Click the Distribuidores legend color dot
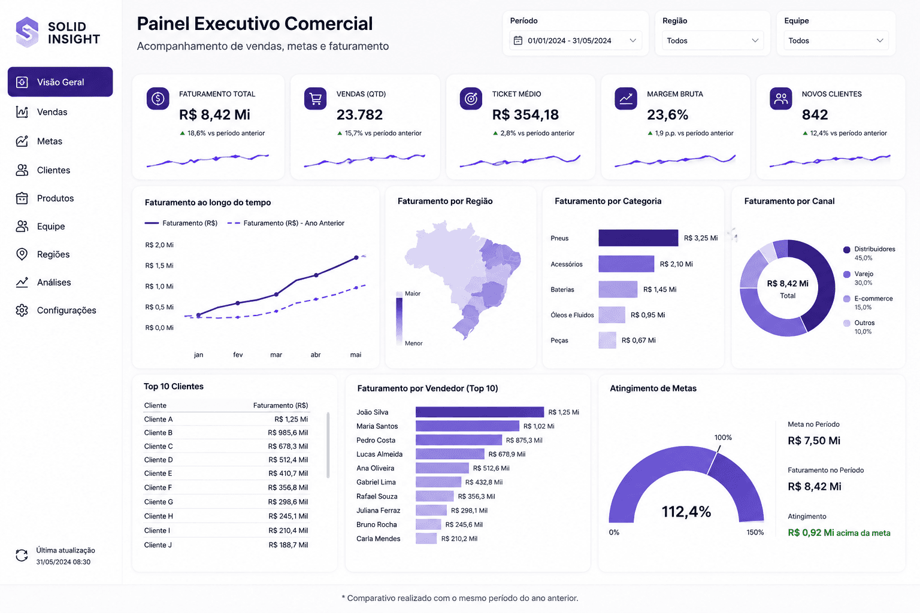920x613 pixels. (847, 250)
